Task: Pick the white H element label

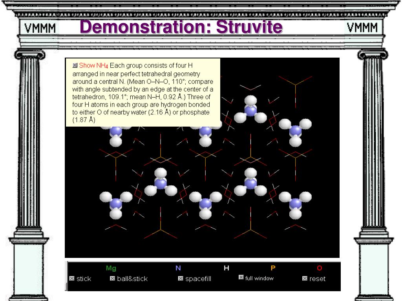Action: pyautogui.click(x=227, y=268)
